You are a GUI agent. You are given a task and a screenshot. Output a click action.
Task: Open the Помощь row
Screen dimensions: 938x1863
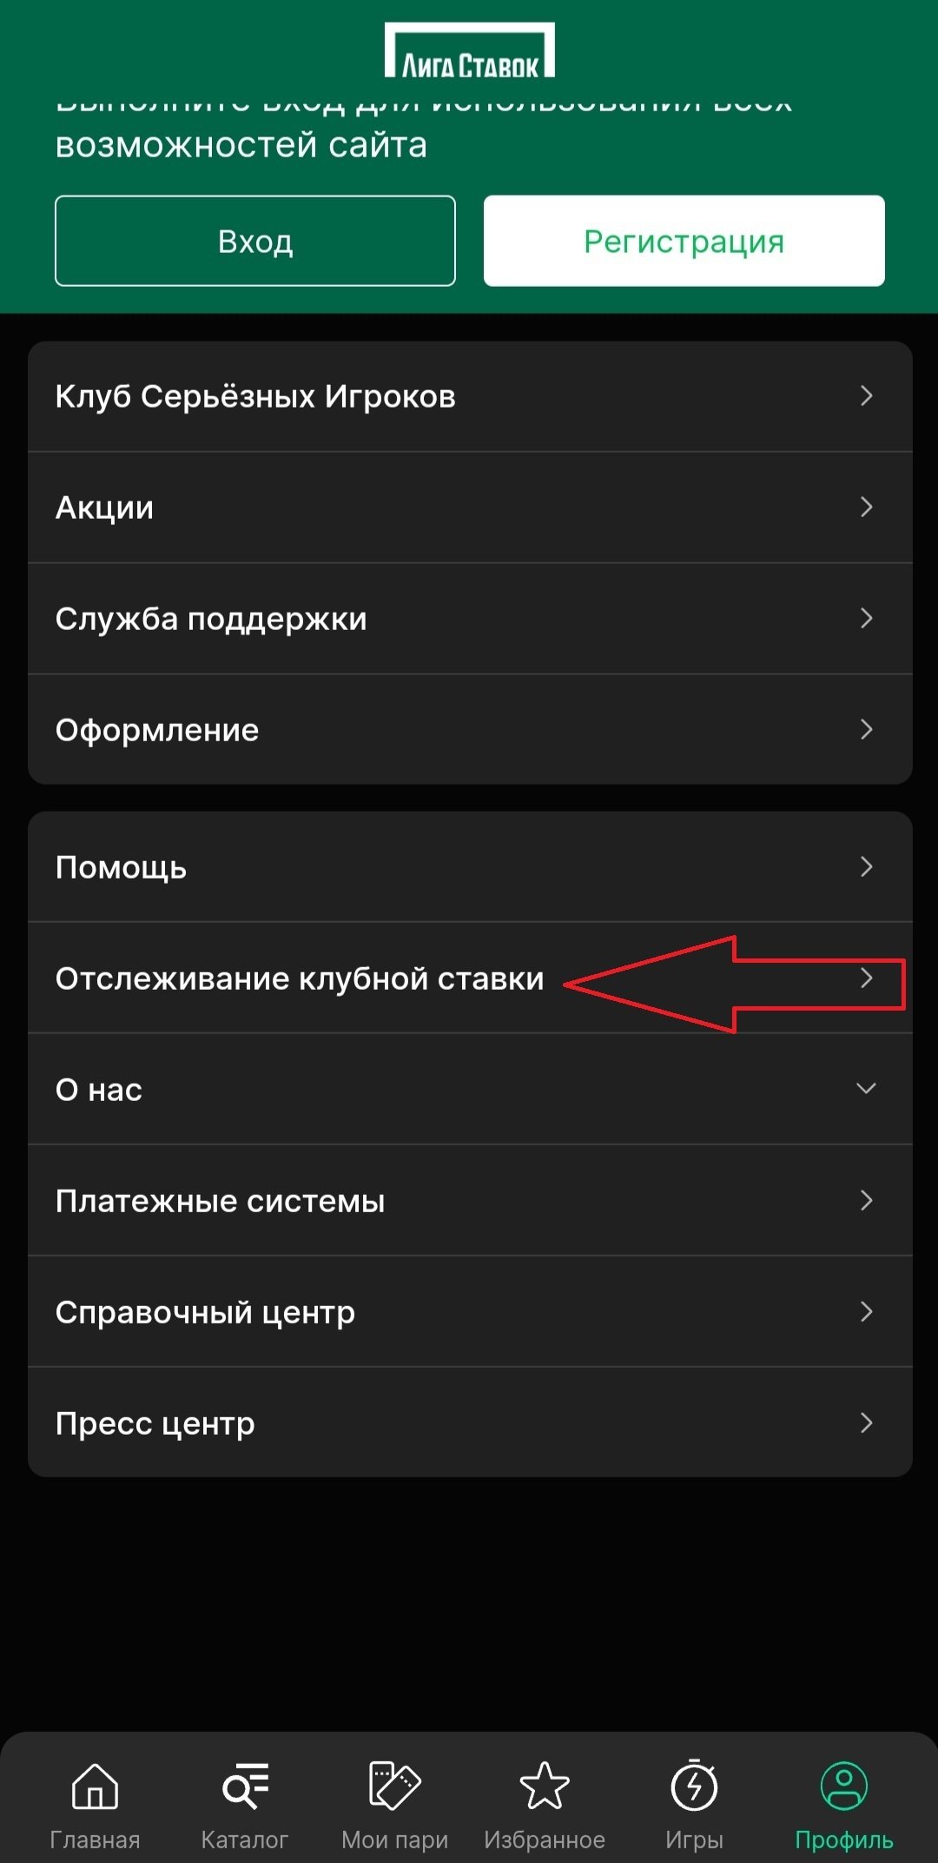click(470, 867)
